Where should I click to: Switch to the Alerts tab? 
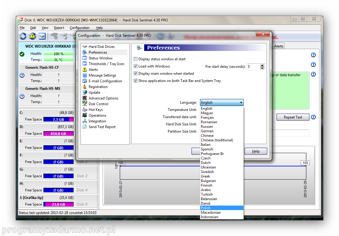278,46
